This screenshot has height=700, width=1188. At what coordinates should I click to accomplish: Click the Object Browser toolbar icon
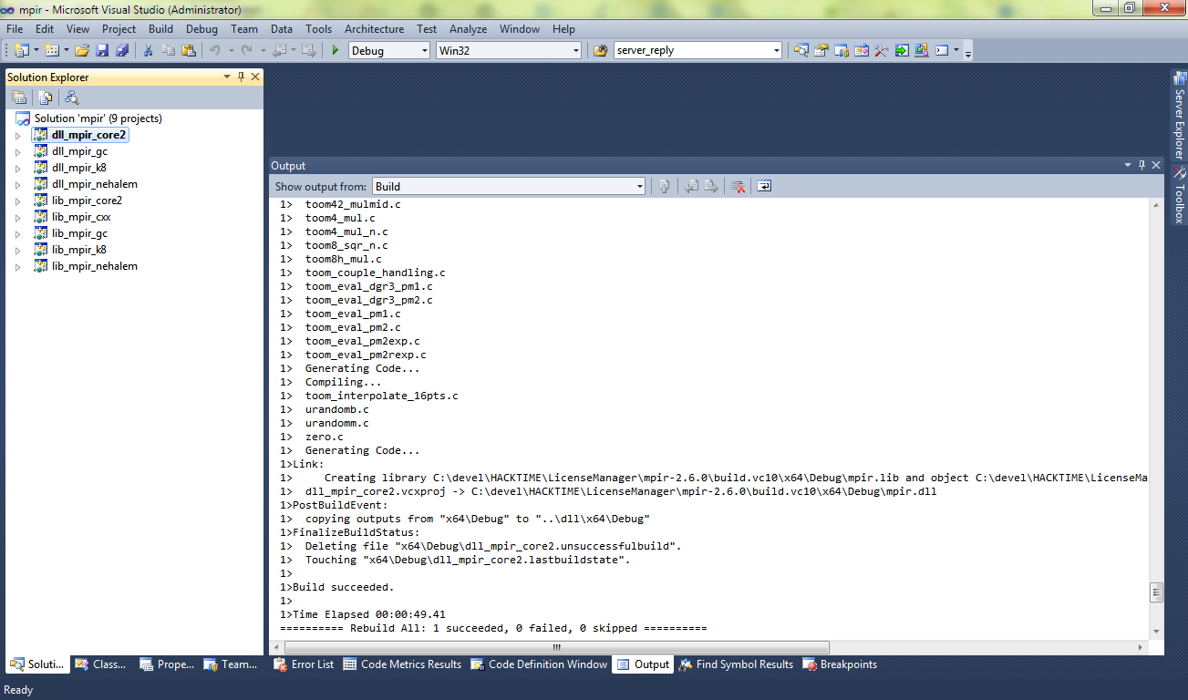click(862, 50)
